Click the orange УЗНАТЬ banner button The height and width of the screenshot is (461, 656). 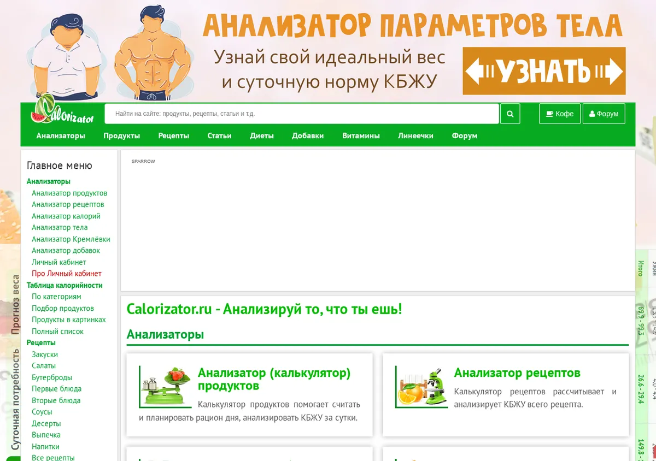pos(544,71)
